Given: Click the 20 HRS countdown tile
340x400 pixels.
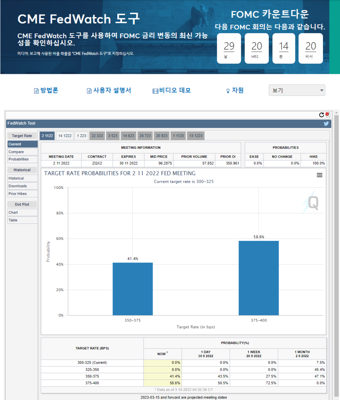Looking at the screenshot, I should click(x=257, y=48).
